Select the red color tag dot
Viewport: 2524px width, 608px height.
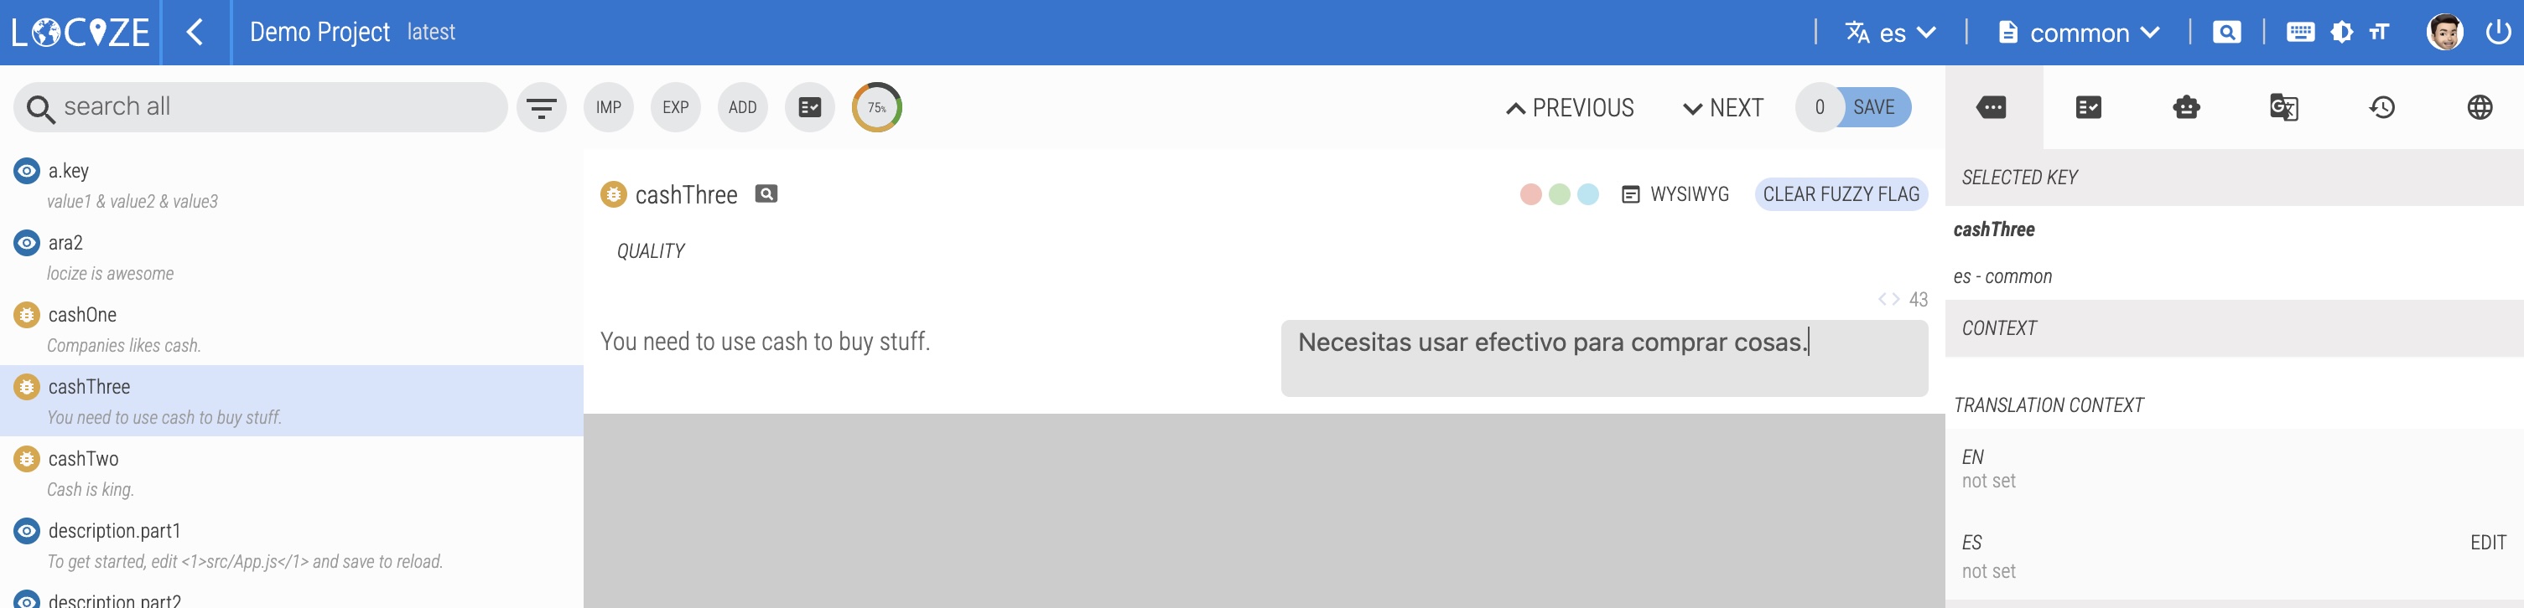pyautogui.click(x=1530, y=193)
